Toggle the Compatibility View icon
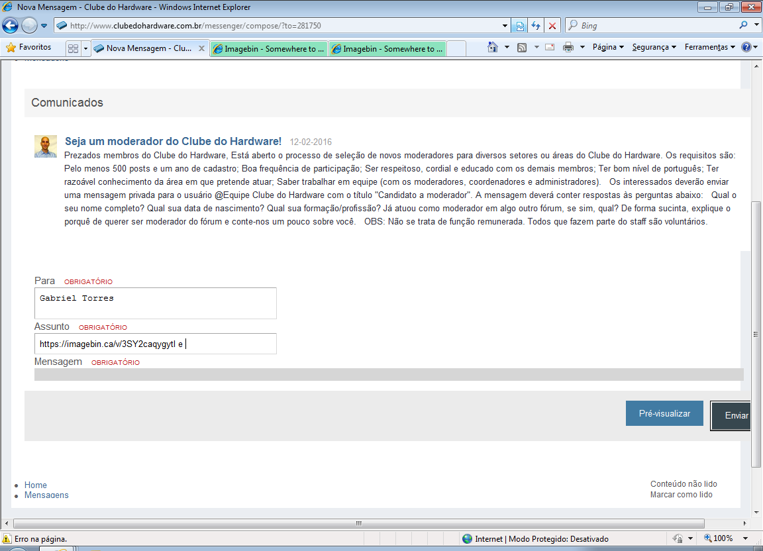The width and height of the screenshot is (763, 551). [x=520, y=26]
